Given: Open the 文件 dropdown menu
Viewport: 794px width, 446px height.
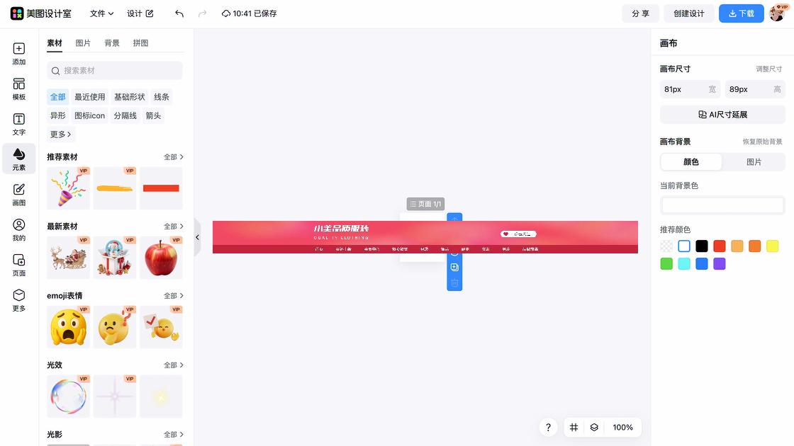Looking at the screenshot, I should tap(101, 13).
